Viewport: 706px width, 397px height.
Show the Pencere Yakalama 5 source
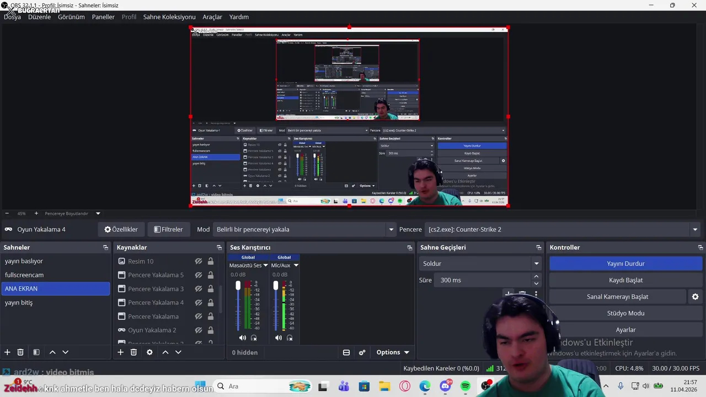(199, 275)
